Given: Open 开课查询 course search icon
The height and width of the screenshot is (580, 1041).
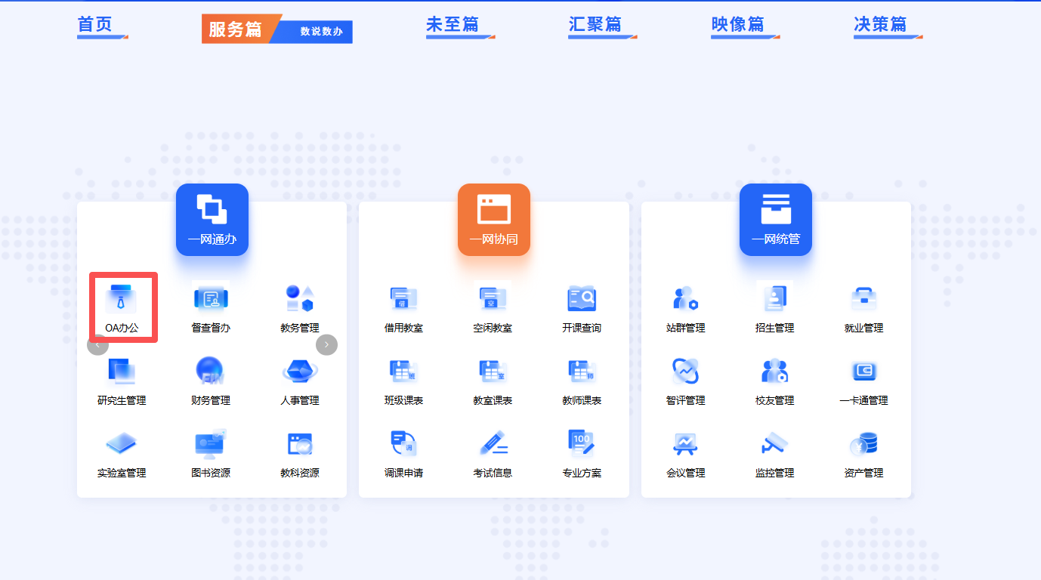Looking at the screenshot, I should click(x=582, y=300).
